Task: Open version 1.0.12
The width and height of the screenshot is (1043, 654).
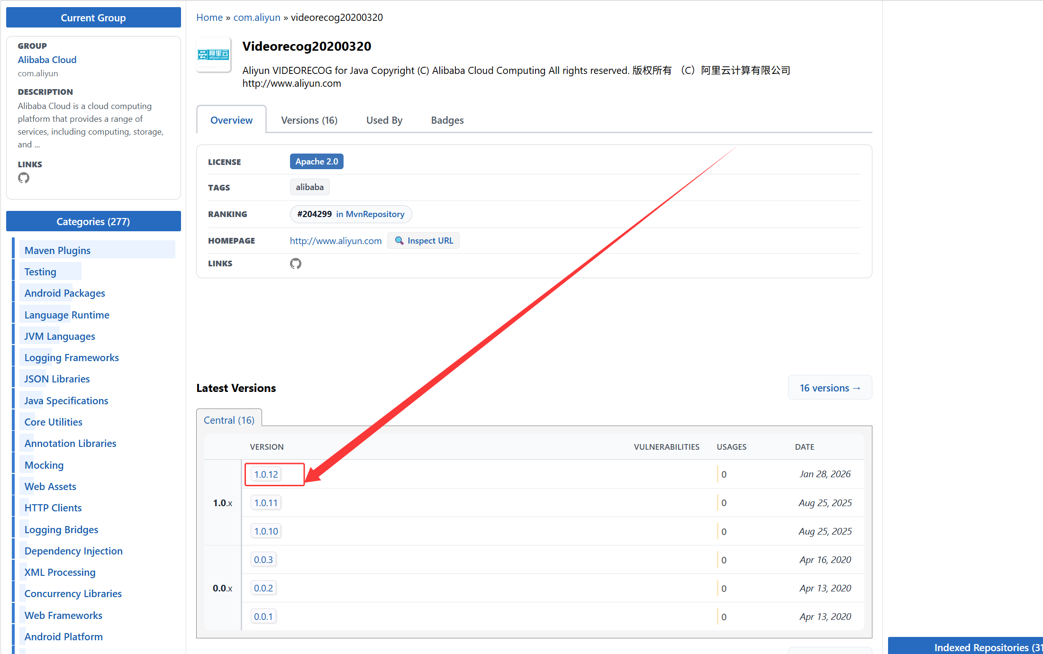Action: point(266,474)
